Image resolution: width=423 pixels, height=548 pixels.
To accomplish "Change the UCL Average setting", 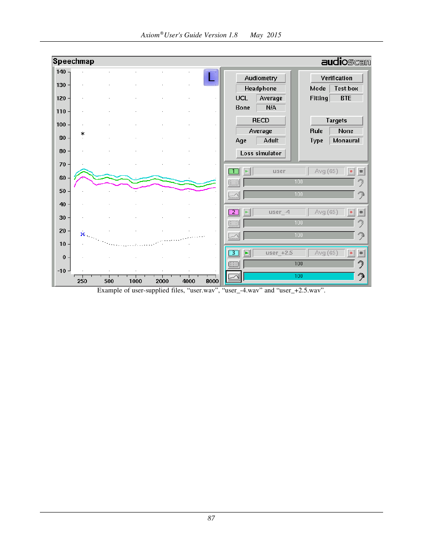I will (271, 99).
